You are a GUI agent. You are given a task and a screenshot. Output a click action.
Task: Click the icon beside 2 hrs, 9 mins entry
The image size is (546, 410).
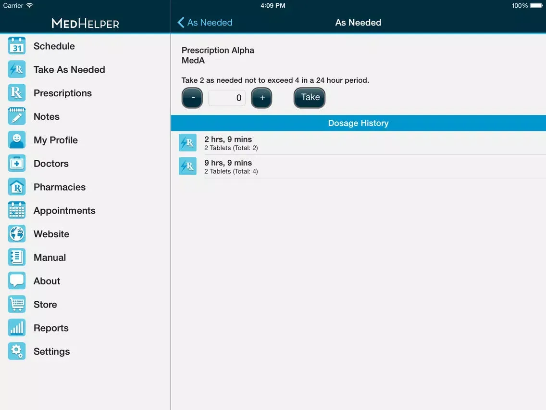(187, 142)
